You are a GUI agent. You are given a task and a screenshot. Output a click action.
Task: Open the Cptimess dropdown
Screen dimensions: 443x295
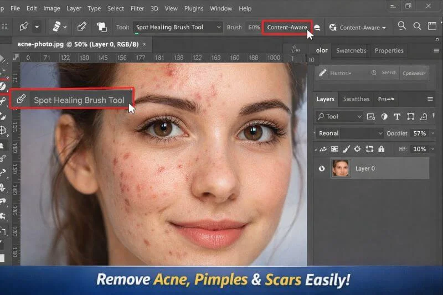(414, 73)
